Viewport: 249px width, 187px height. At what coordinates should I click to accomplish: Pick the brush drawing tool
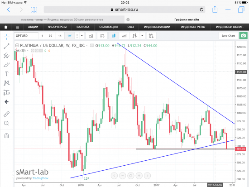coord(7,65)
